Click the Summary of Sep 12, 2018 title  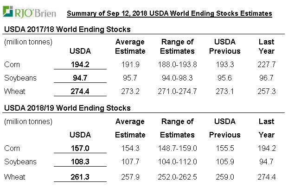tap(169, 14)
